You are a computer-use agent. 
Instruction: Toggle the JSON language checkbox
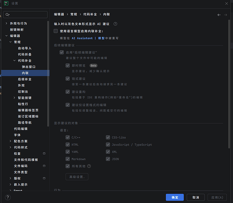[x=108, y=159]
